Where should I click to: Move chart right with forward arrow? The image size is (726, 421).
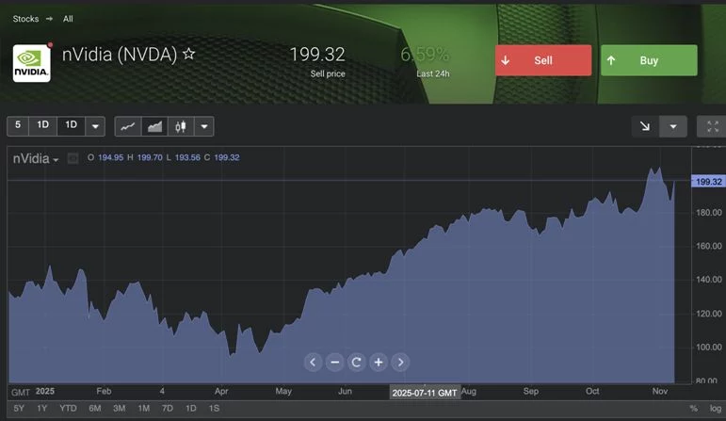coord(400,363)
